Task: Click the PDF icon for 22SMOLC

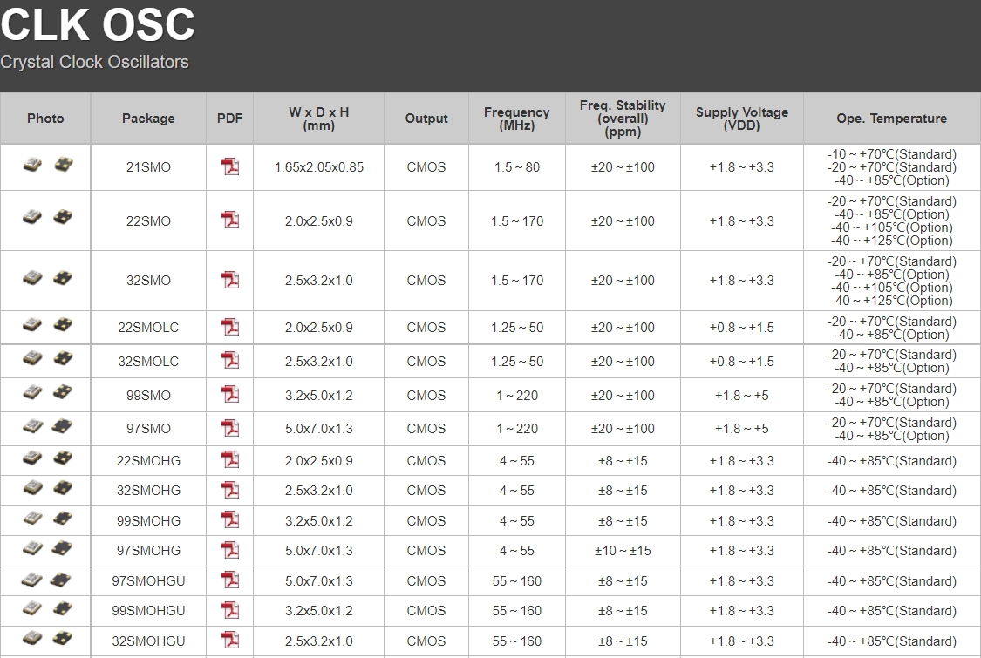Action: 230,327
